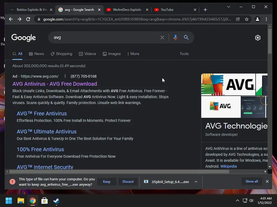Share this page using the share icon
Viewport: 277px width, 207px height.
coord(238,19)
